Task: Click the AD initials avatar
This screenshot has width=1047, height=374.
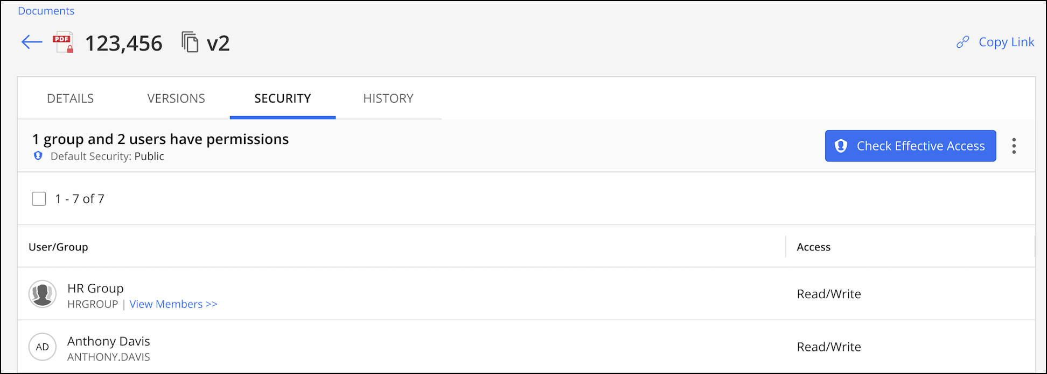Action: (x=43, y=347)
